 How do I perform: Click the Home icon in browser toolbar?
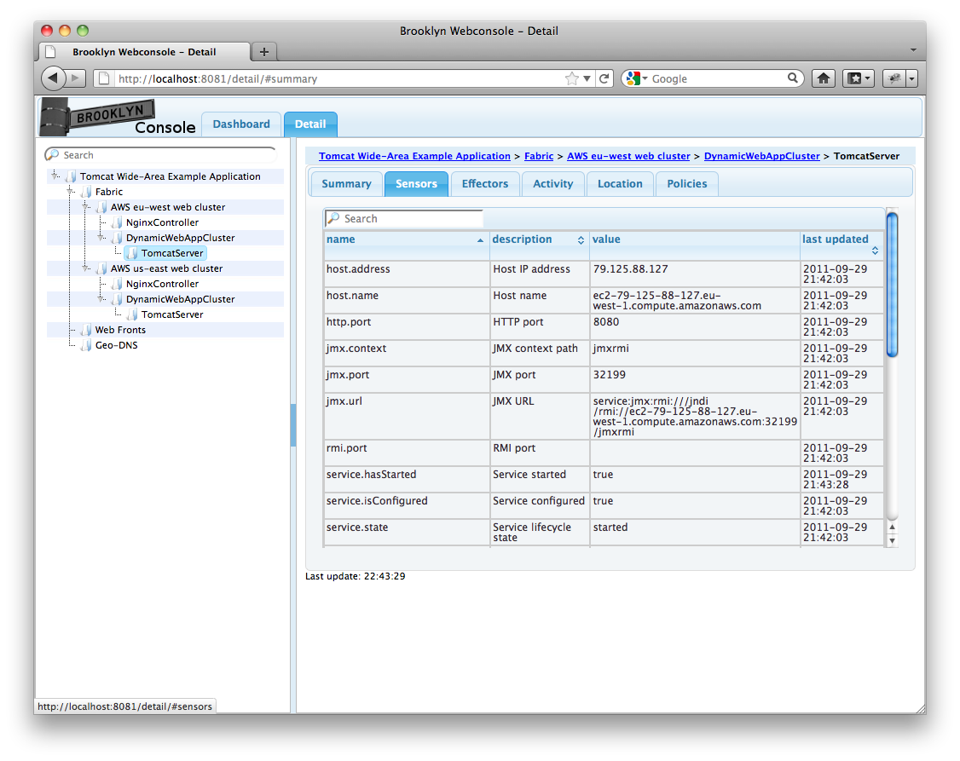(823, 78)
